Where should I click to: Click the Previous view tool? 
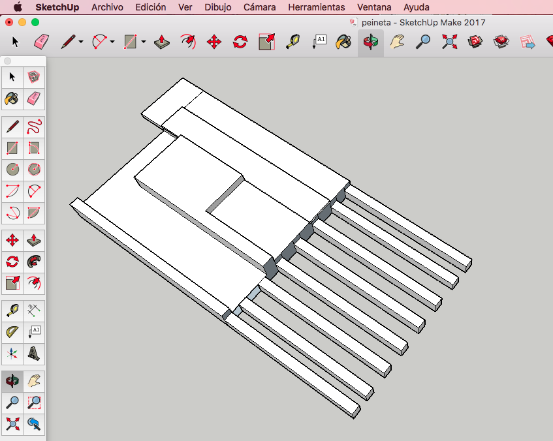coord(34,424)
